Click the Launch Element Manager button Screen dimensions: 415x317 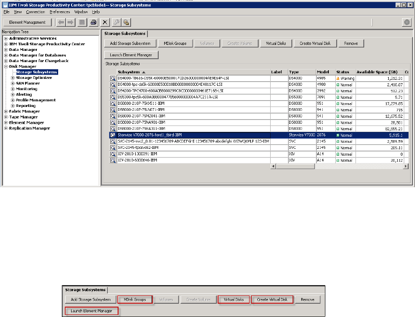coord(131,55)
